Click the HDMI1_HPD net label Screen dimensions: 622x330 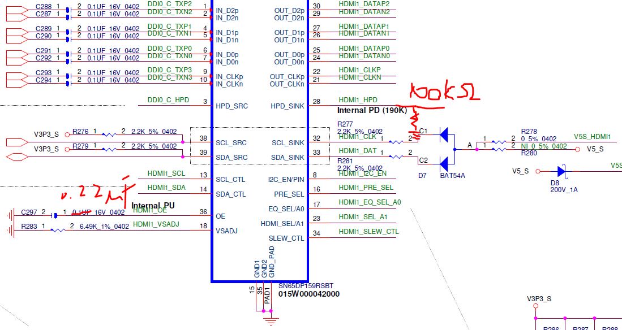(358, 100)
